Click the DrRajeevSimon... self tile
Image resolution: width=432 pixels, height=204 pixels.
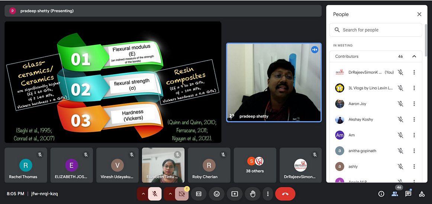[x=301, y=165]
